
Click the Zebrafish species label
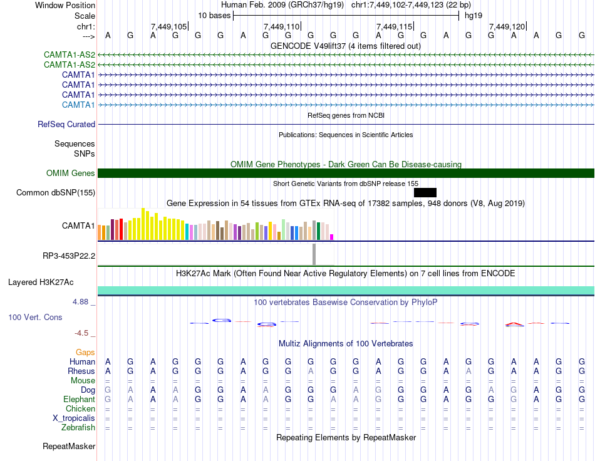point(78,428)
